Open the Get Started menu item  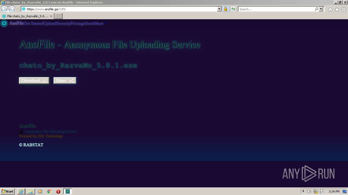point(33,23)
